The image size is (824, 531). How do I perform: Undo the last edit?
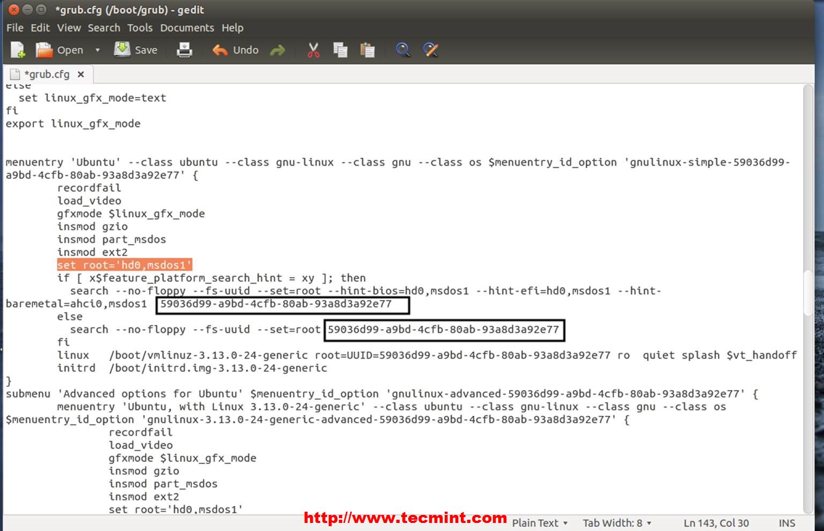coord(234,49)
